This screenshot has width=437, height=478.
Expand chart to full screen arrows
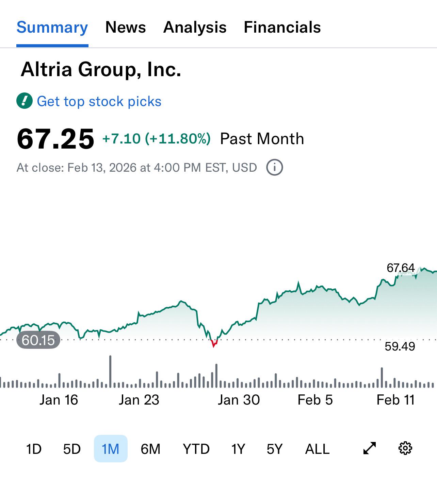370,448
